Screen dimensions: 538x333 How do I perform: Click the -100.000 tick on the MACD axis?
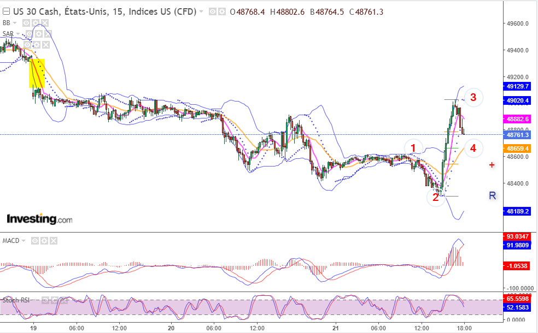(519, 288)
